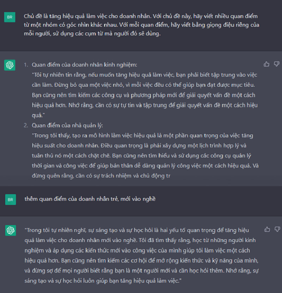Click thumbs up on the first ChatGPT response
The image size is (282, 293).
tap(266, 64)
